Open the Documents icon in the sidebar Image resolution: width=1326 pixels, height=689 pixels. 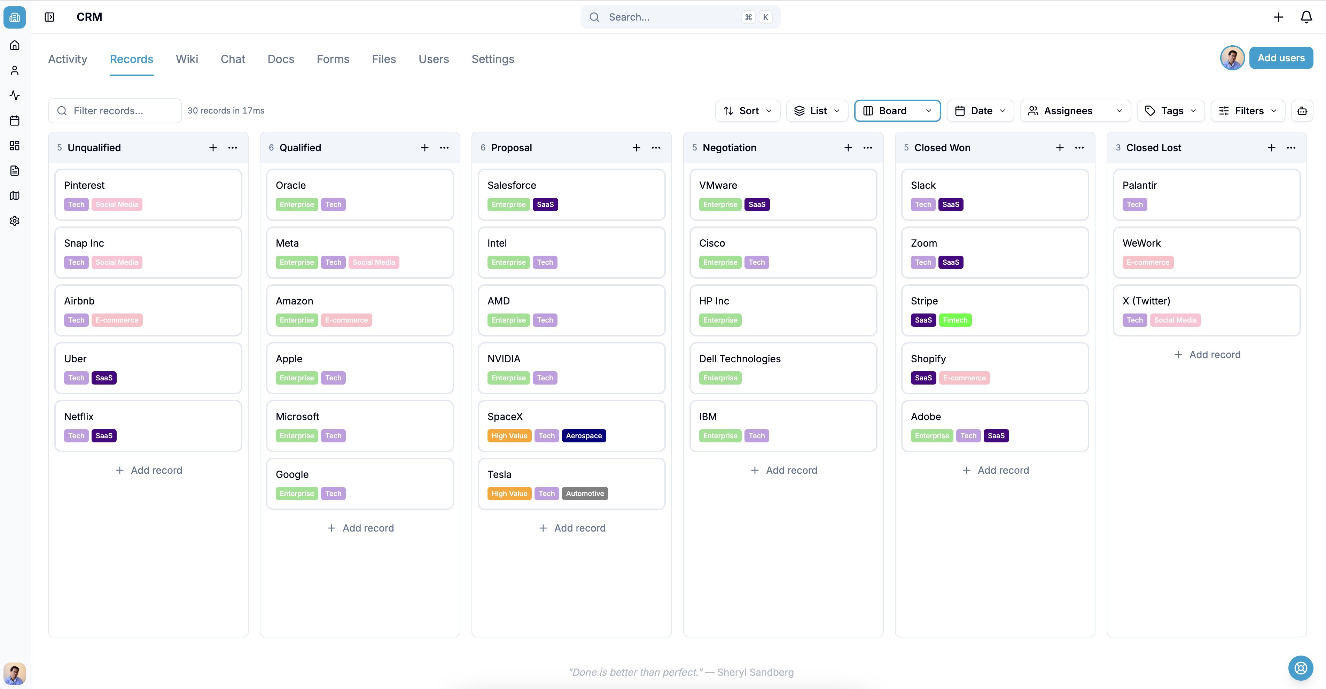click(14, 170)
